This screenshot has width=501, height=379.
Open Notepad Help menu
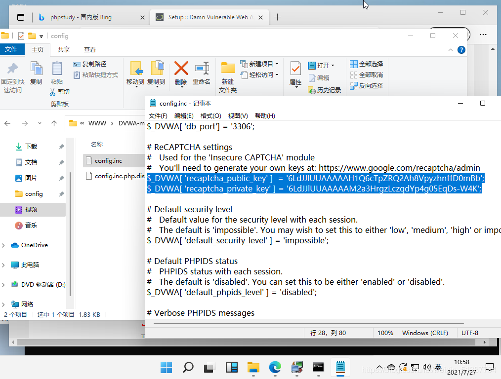pyautogui.click(x=265, y=116)
